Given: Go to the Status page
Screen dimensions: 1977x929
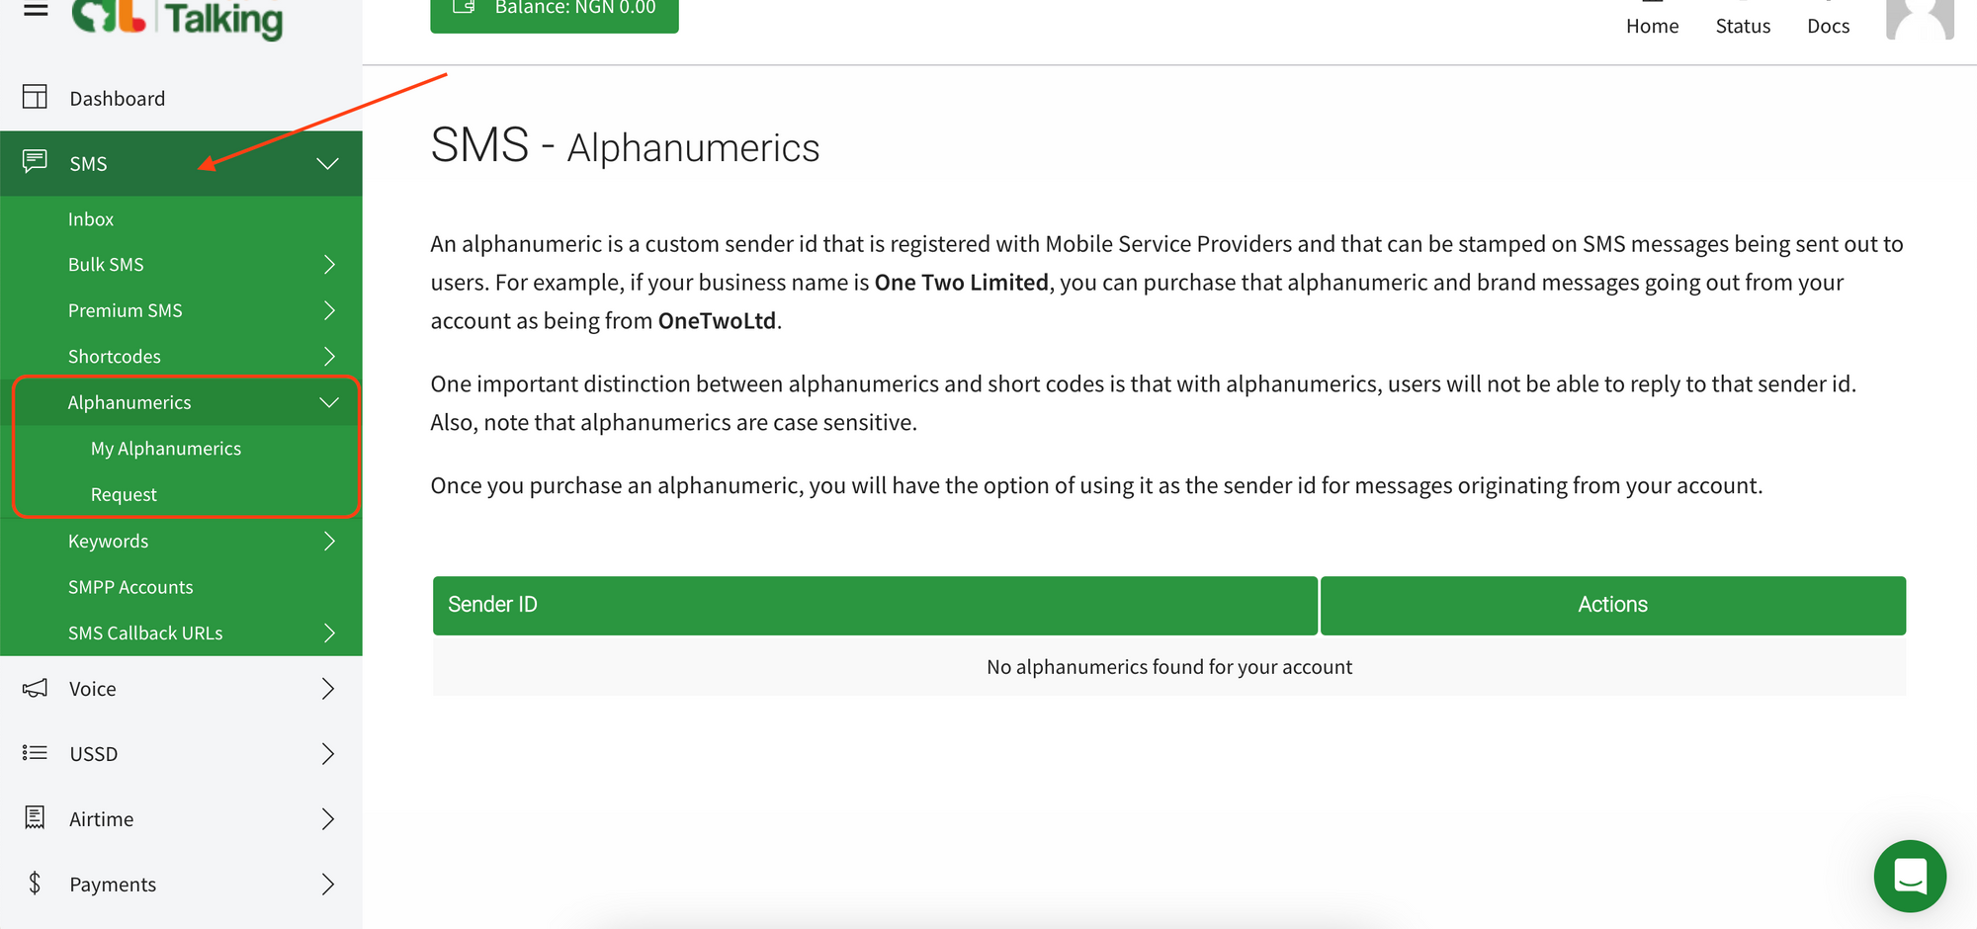Looking at the screenshot, I should [x=1742, y=26].
